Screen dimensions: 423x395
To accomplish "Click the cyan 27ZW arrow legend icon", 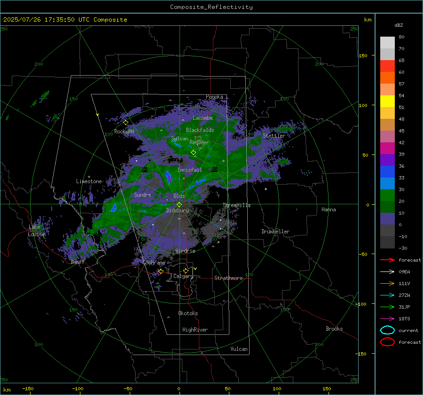I will coord(387,295).
